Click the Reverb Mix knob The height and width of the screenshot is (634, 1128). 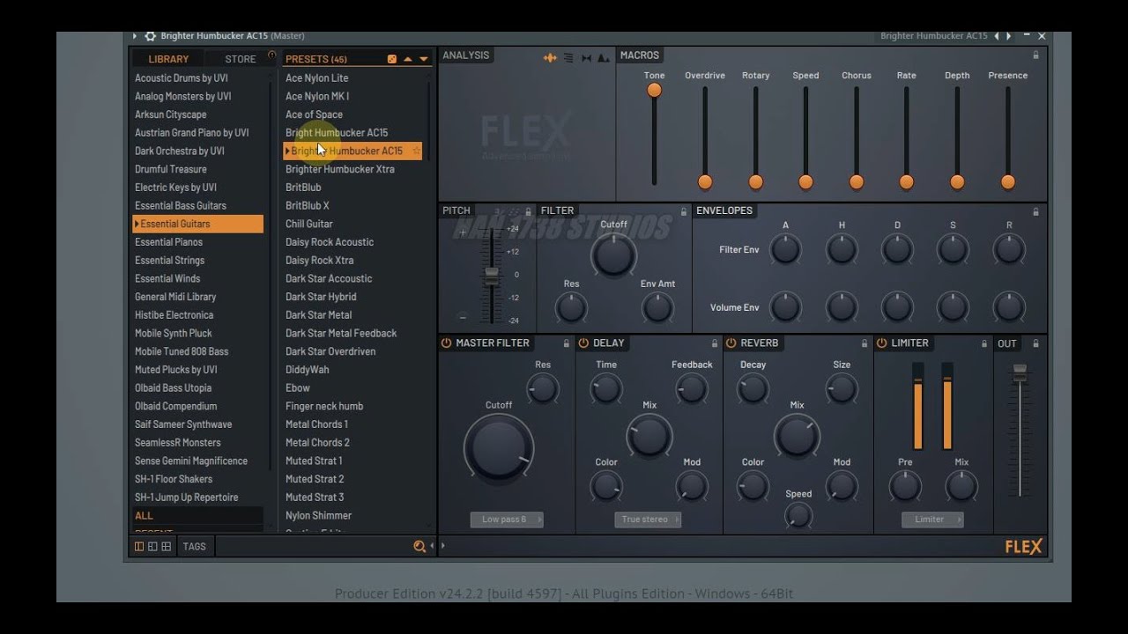798,436
